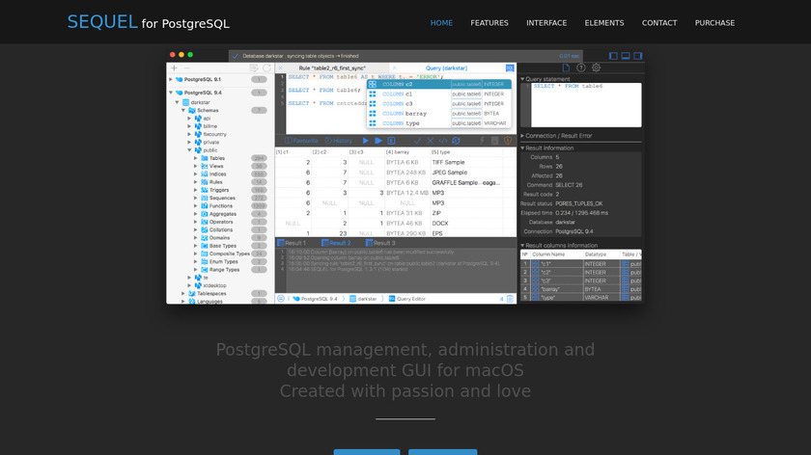The image size is (811, 455).
Task: Click the run query play icon
Action: (366, 141)
